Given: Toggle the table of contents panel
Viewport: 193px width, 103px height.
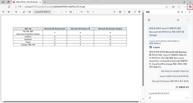Looking at the screenshot, I should pyautogui.click(x=3, y=12).
